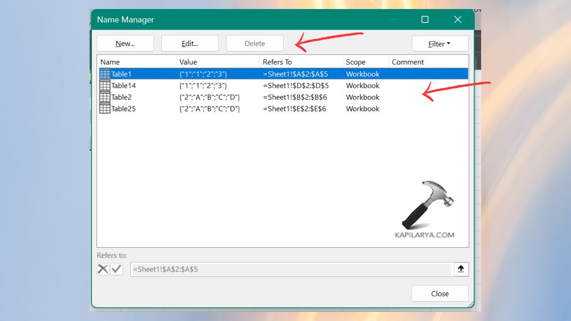Click the Value column header
Viewport: 571px width, 321px height.
pos(218,62)
